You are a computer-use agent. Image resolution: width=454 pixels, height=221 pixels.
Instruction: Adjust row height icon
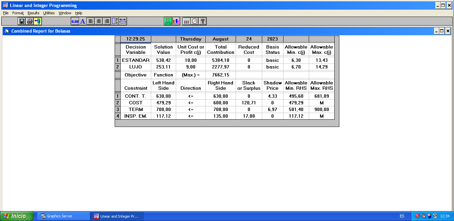click(115, 21)
